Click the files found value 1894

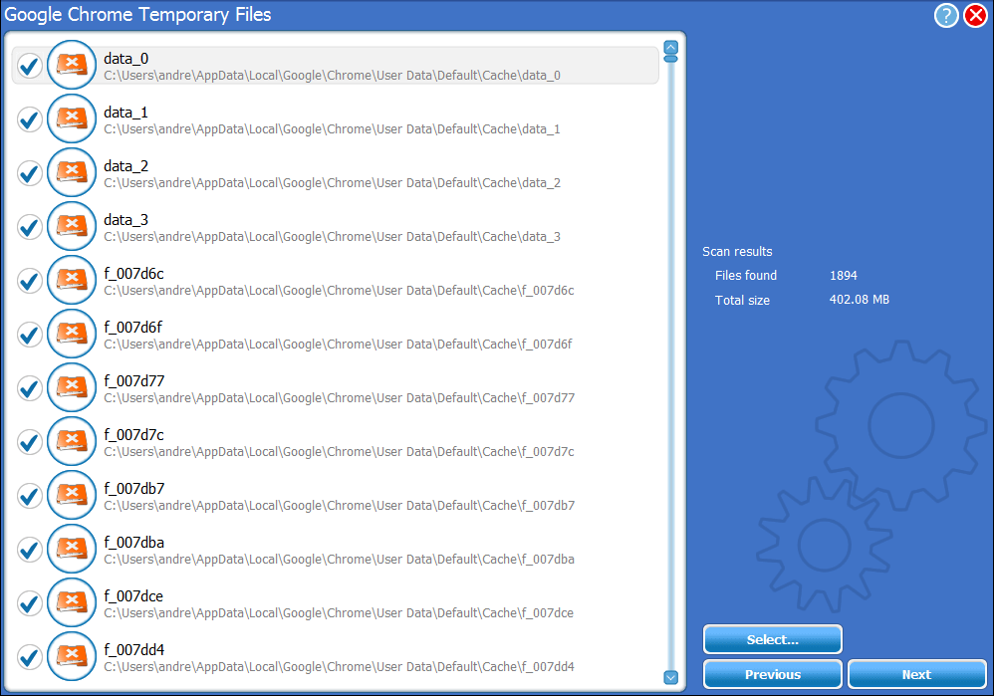(x=844, y=276)
